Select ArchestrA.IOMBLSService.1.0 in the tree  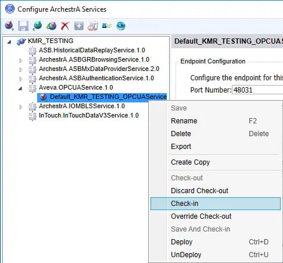[82, 106]
